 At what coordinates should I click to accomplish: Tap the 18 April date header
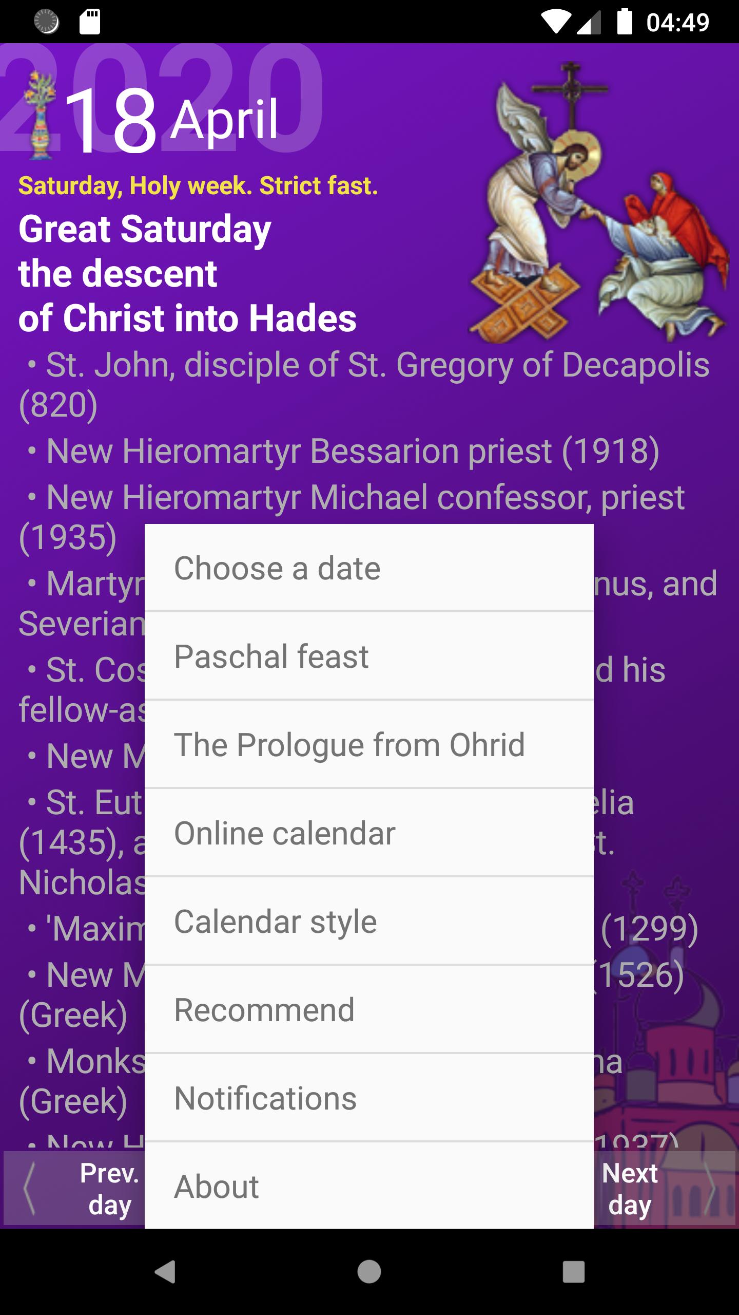pos(172,121)
